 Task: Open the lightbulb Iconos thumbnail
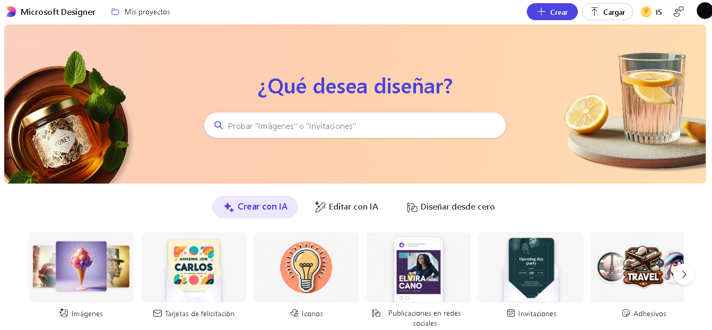tap(306, 267)
